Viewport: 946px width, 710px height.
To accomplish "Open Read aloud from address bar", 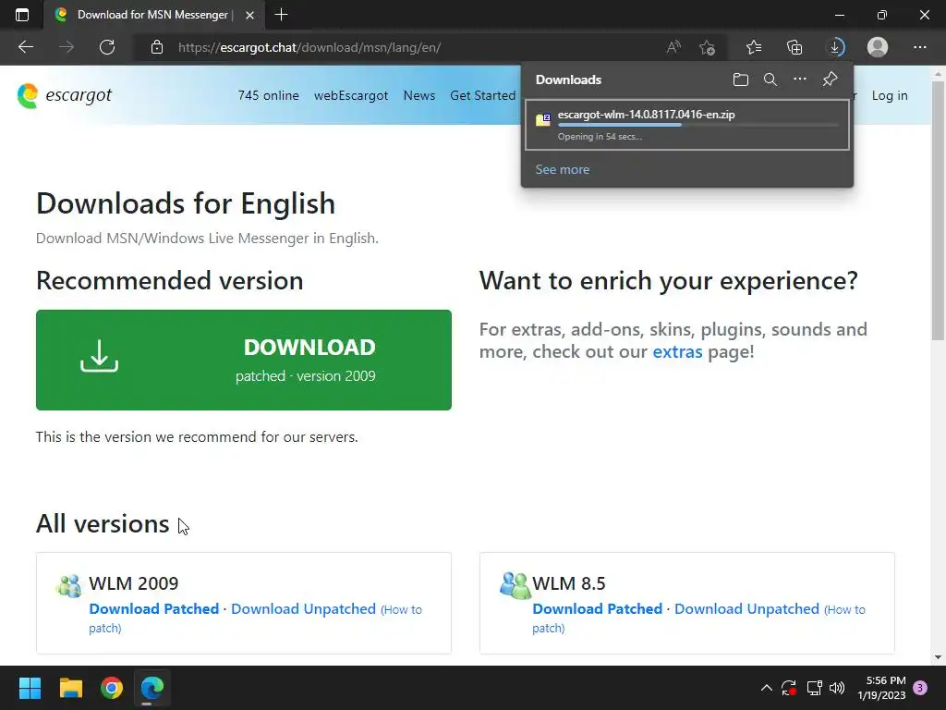I will click(673, 47).
